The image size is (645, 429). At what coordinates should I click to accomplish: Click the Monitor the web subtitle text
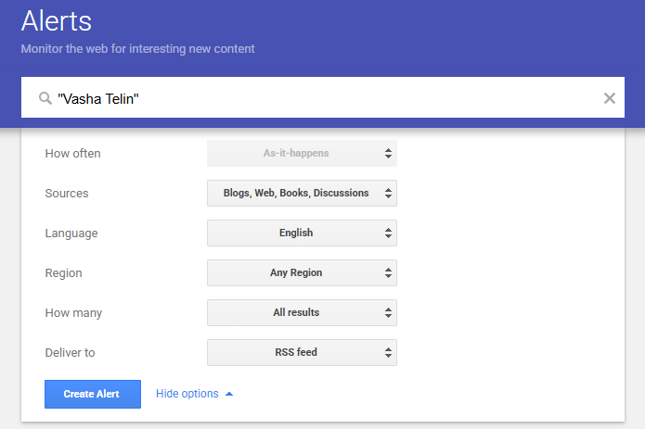[x=137, y=48]
